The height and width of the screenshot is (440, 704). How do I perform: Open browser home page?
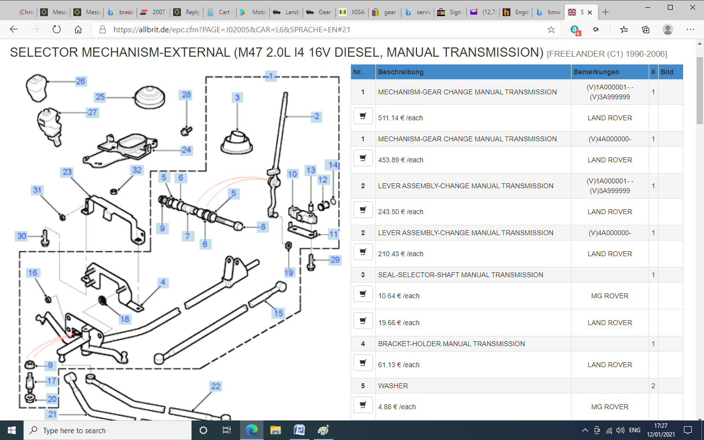[78, 29]
